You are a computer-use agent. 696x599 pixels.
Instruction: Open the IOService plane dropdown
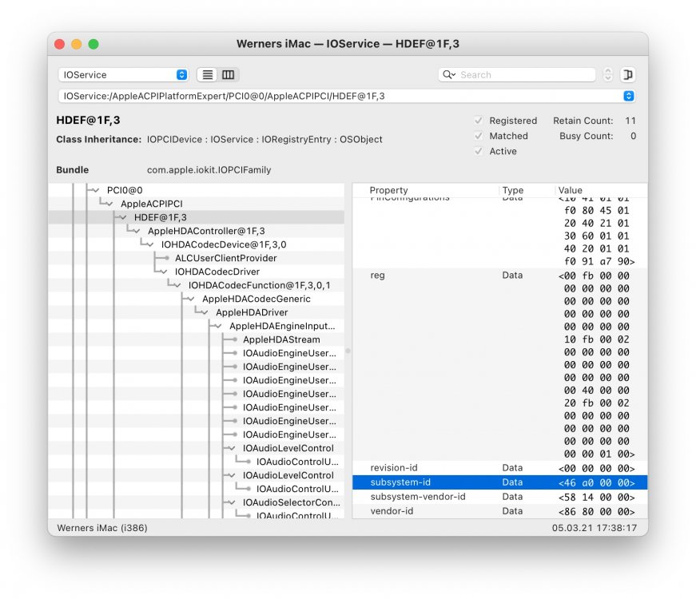(x=123, y=74)
